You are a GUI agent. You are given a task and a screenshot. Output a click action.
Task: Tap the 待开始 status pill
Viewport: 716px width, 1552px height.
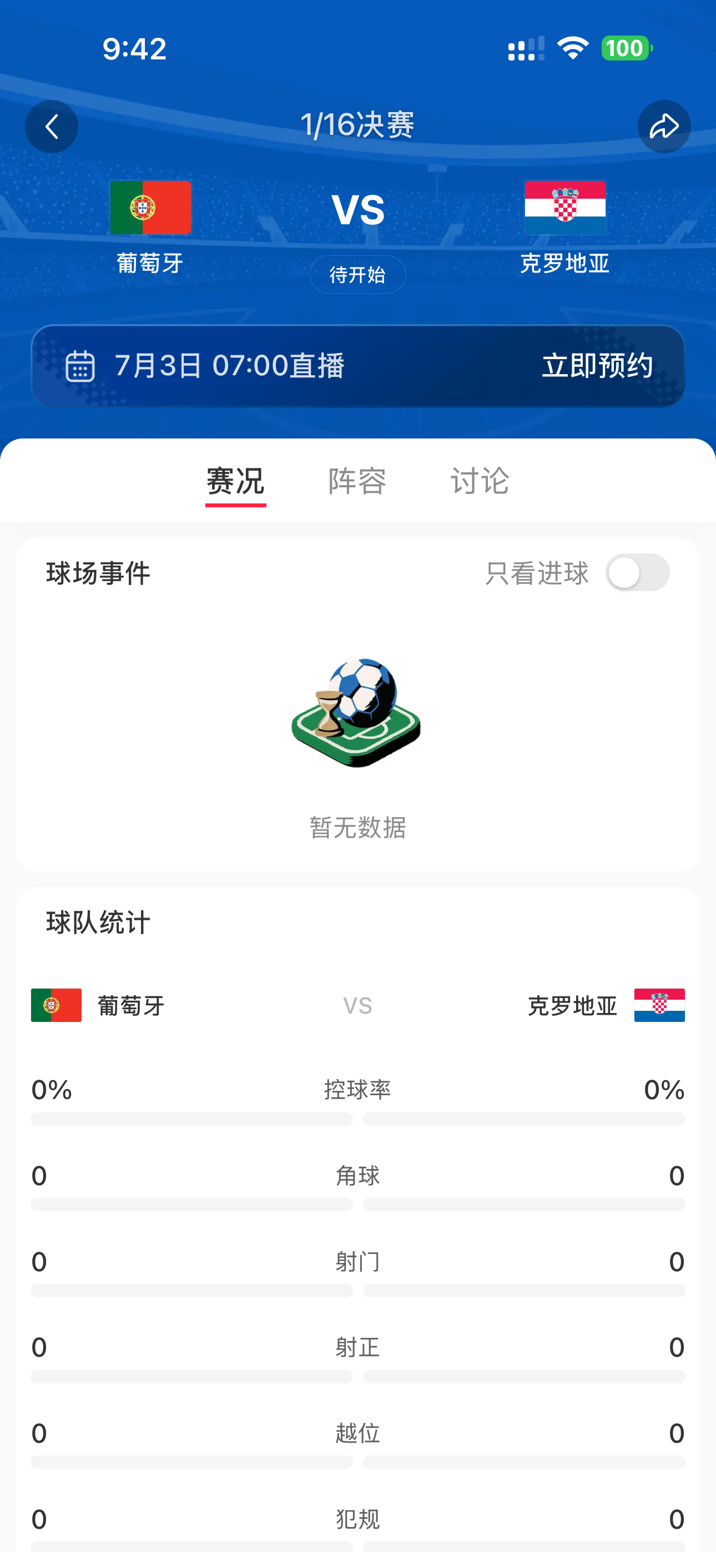click(x=358, y=275)
